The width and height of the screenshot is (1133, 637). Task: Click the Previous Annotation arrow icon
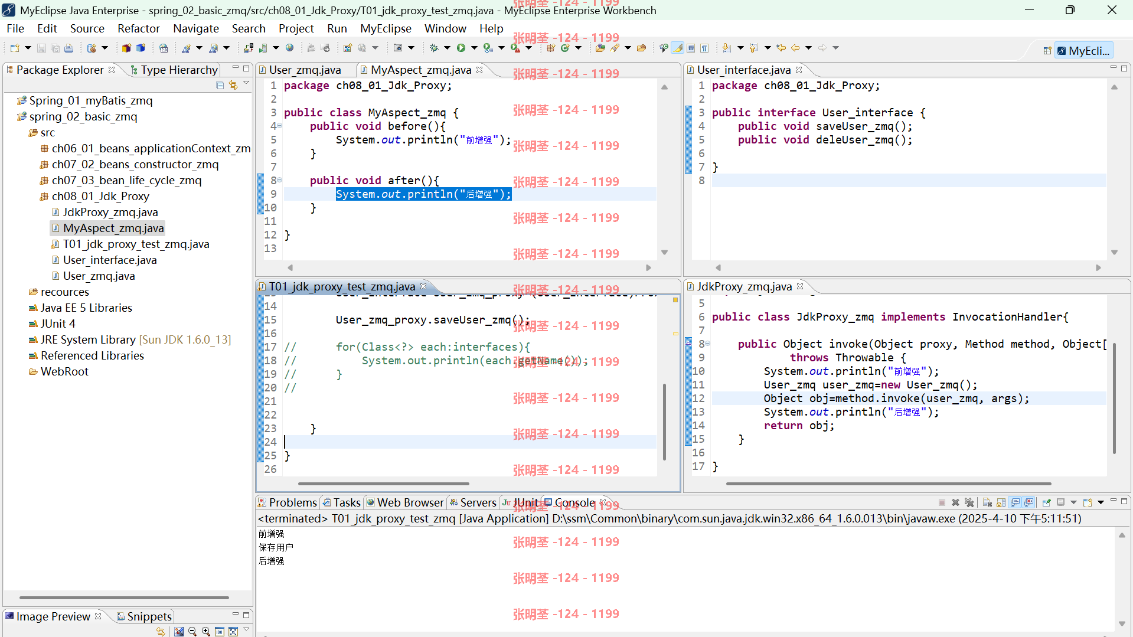[x=753, y=48]
